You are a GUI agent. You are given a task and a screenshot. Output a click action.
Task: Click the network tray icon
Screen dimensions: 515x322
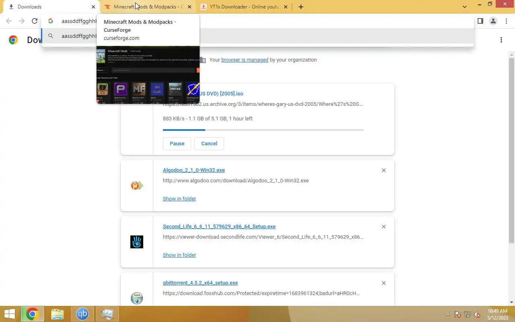pos(468,314)
